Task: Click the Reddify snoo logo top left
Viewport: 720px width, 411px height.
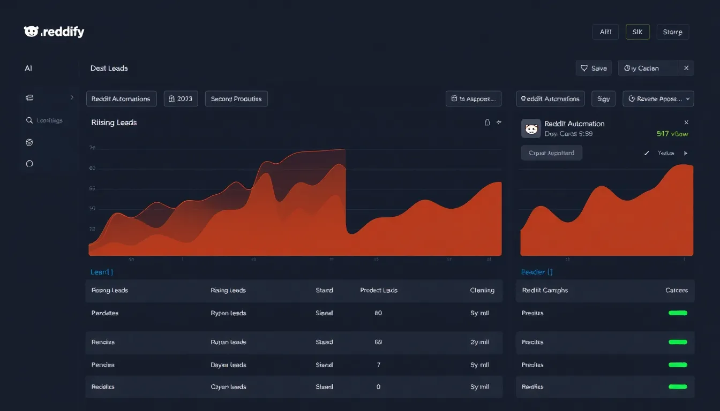Action: [x=32, y=31]
